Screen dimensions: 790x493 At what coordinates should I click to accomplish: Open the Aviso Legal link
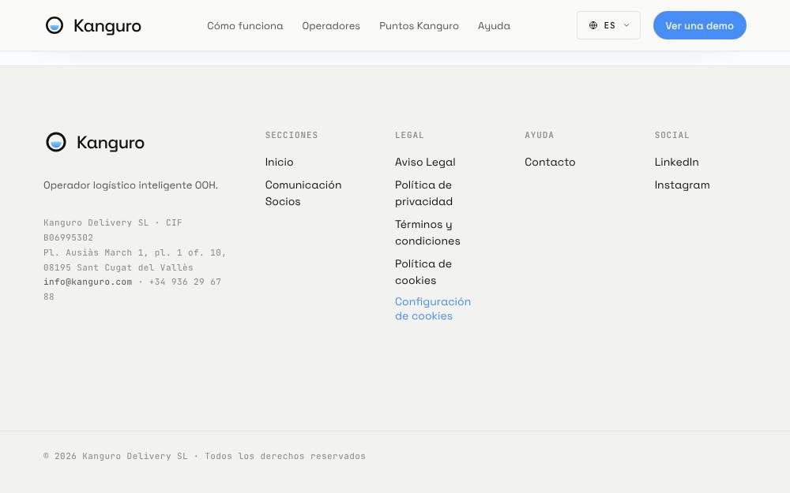425,162
